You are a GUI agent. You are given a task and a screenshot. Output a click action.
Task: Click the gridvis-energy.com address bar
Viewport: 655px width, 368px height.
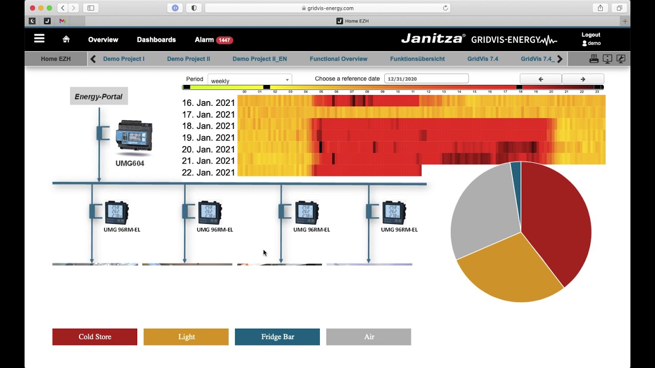pyautogui.click(x=327, y=8)
